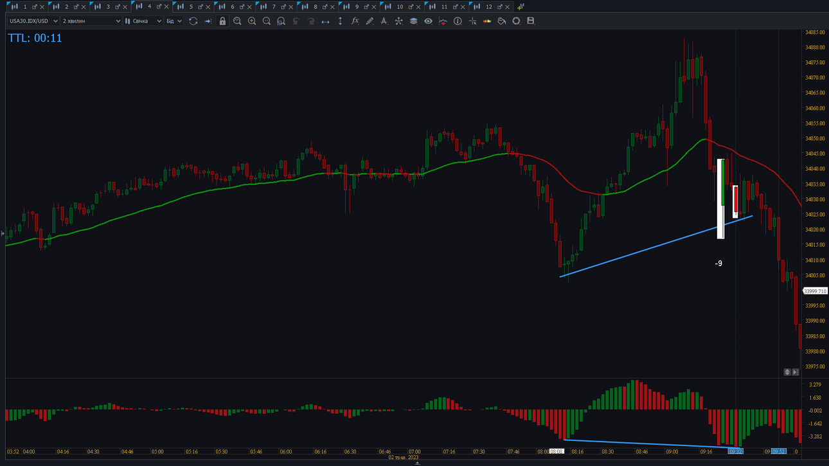Screen dimensions: 829x466
Task: Undo the last chart action
Action: point(296,21)
